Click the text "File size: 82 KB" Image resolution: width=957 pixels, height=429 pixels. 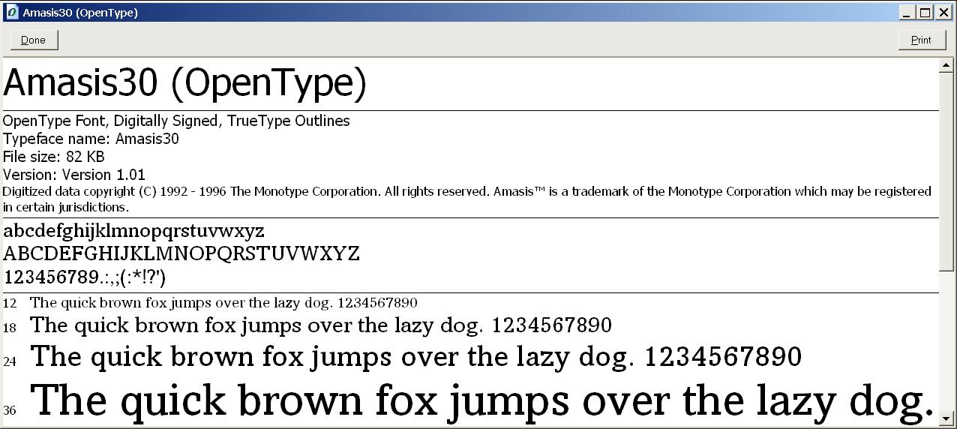click(x=54, y=157)
